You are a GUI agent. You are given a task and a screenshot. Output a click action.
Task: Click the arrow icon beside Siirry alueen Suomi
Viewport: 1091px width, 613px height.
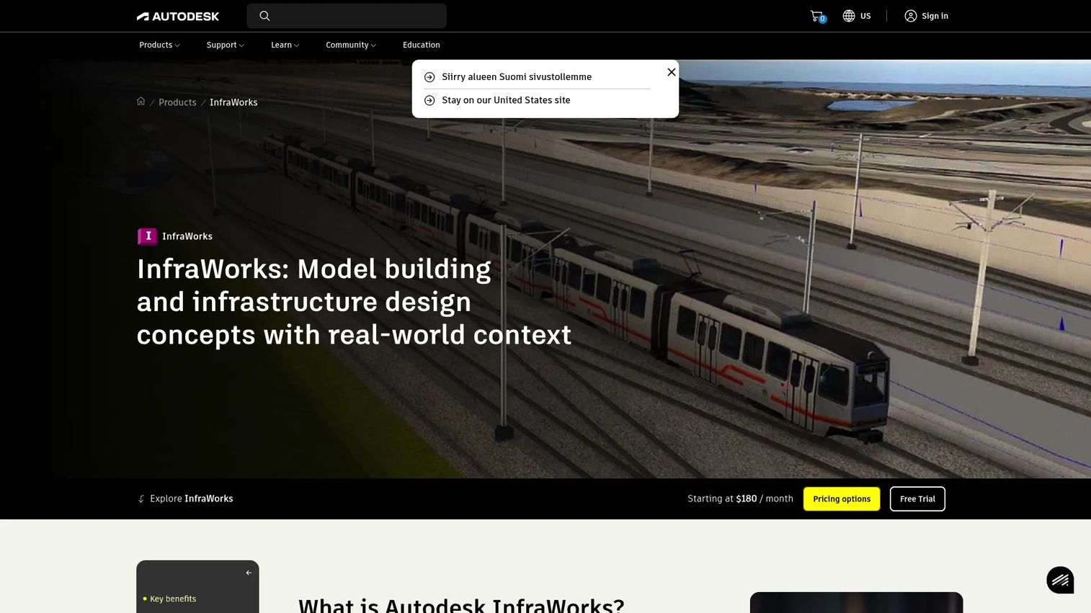point(429,77)
